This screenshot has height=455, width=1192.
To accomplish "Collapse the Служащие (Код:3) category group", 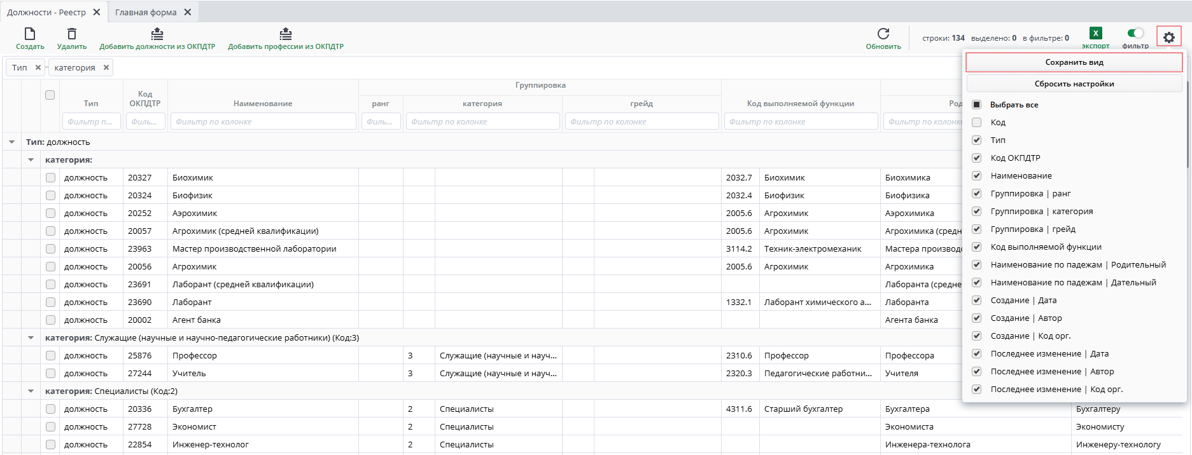I will [31, 338].
